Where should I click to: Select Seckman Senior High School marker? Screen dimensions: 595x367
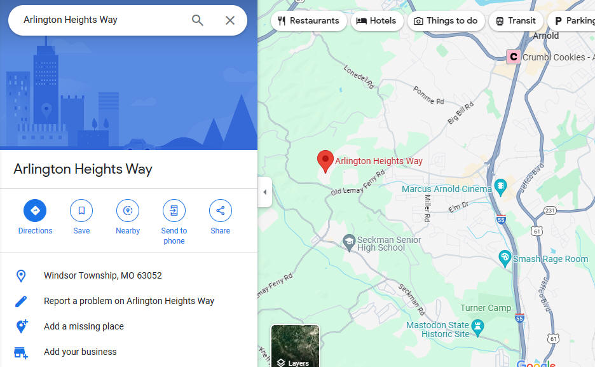pos(349,243)
